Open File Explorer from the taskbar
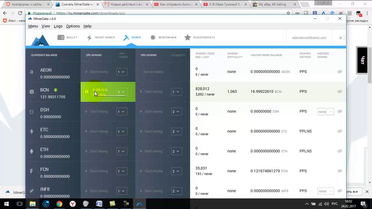 point(33,204)
